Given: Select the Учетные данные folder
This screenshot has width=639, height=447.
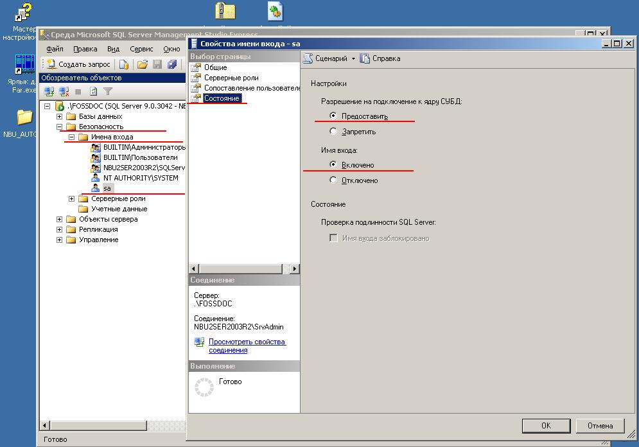Looking at the screenshot, I should [119, 209].
